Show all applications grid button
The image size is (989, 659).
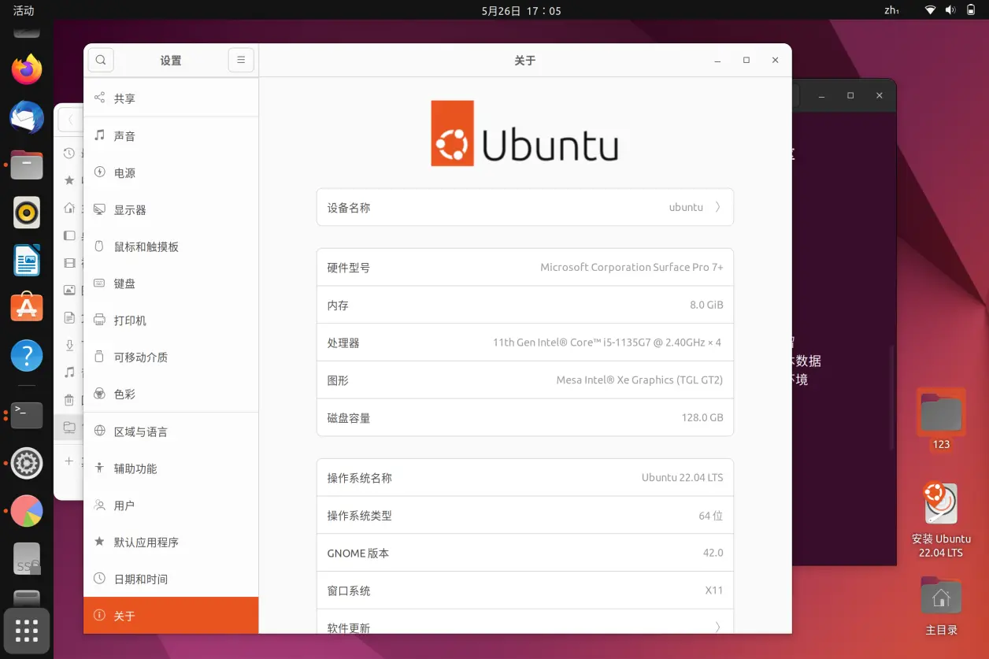click(27, 631)
